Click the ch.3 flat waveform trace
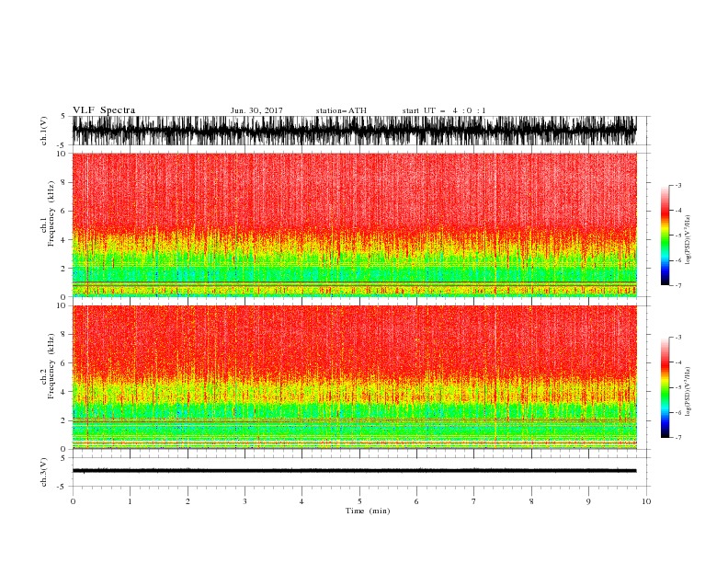This screenshot has width=728, height=563. [x=354, y=471]
